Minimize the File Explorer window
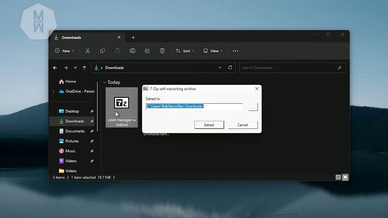 314,35
